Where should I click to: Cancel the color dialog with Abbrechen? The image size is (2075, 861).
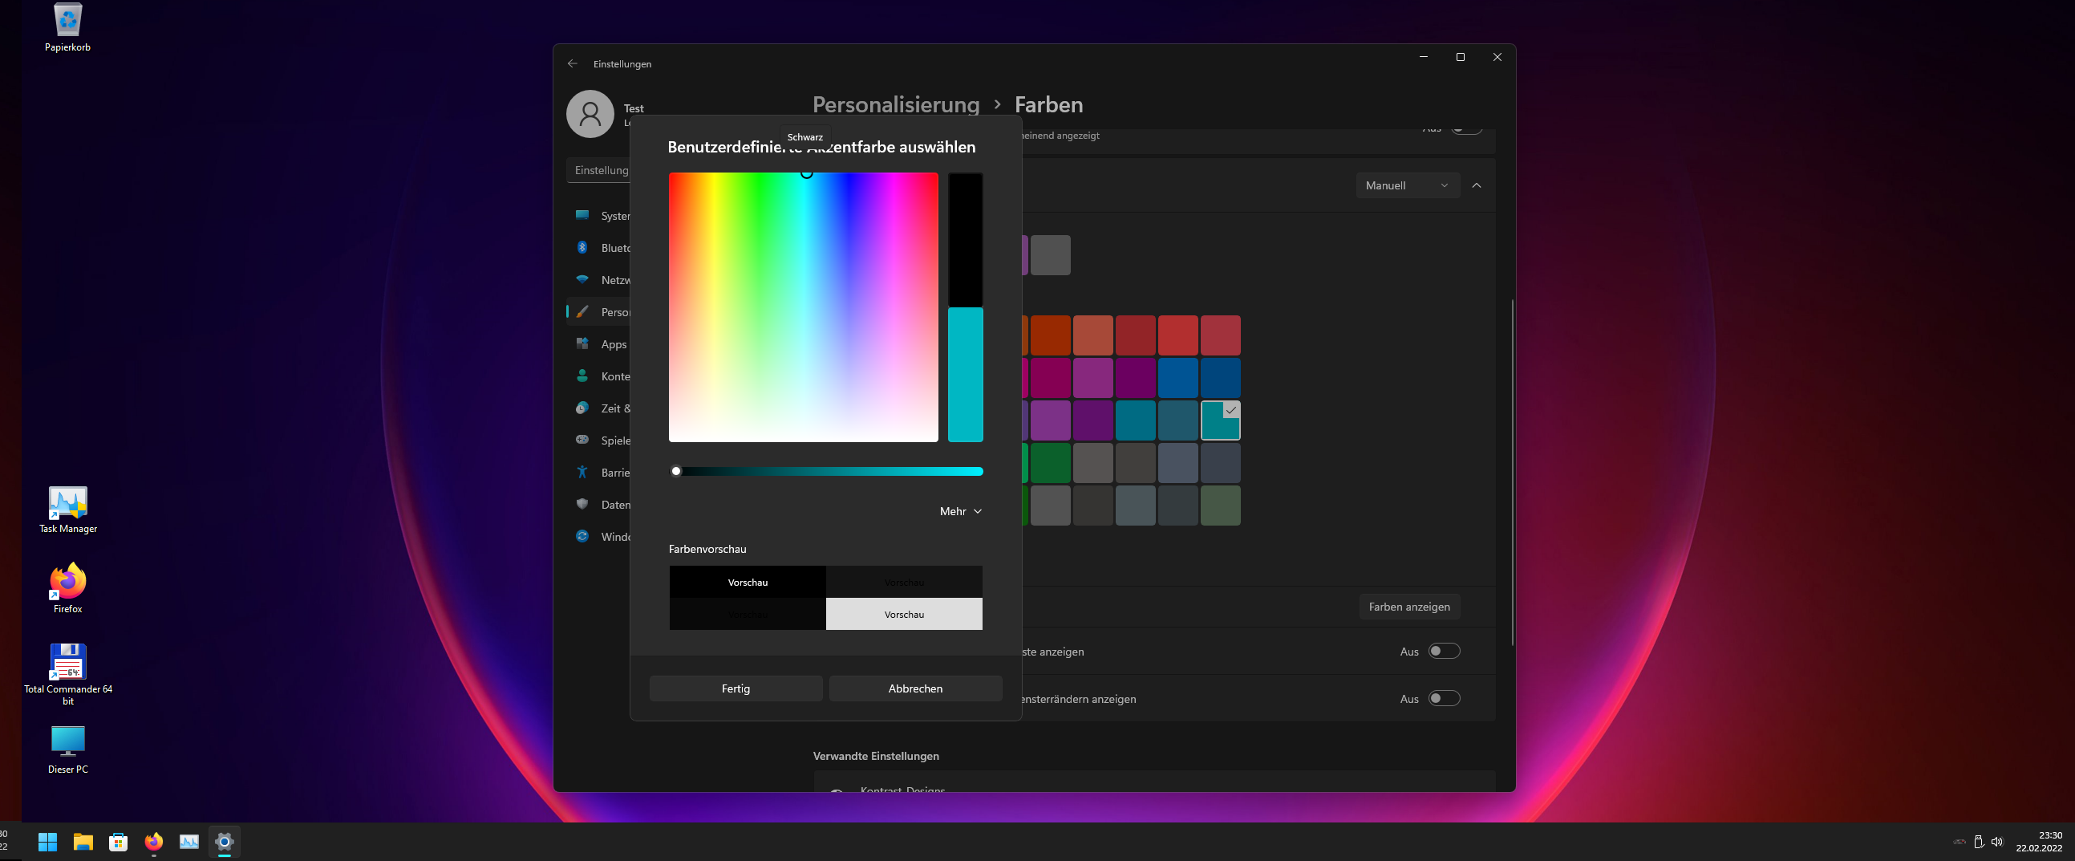(915, 688)
